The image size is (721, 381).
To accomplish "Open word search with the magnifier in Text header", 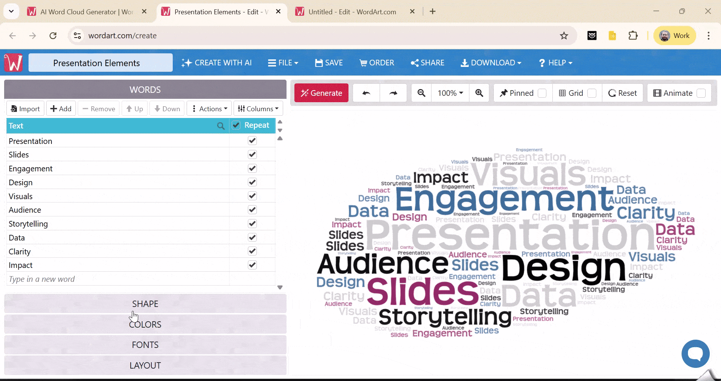I will (x=221, y=126).
